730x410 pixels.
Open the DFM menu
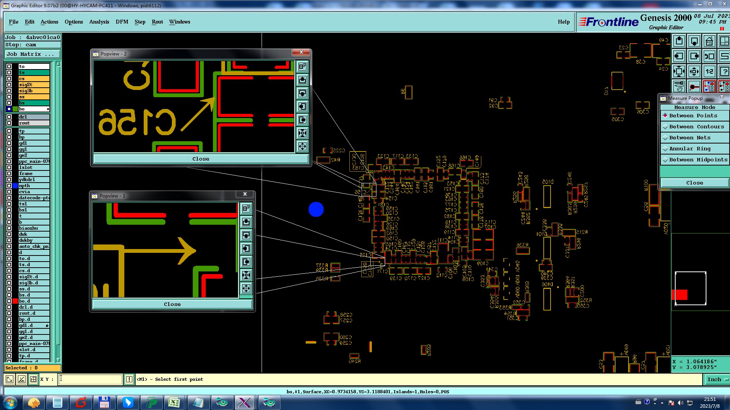coord(122,22)
